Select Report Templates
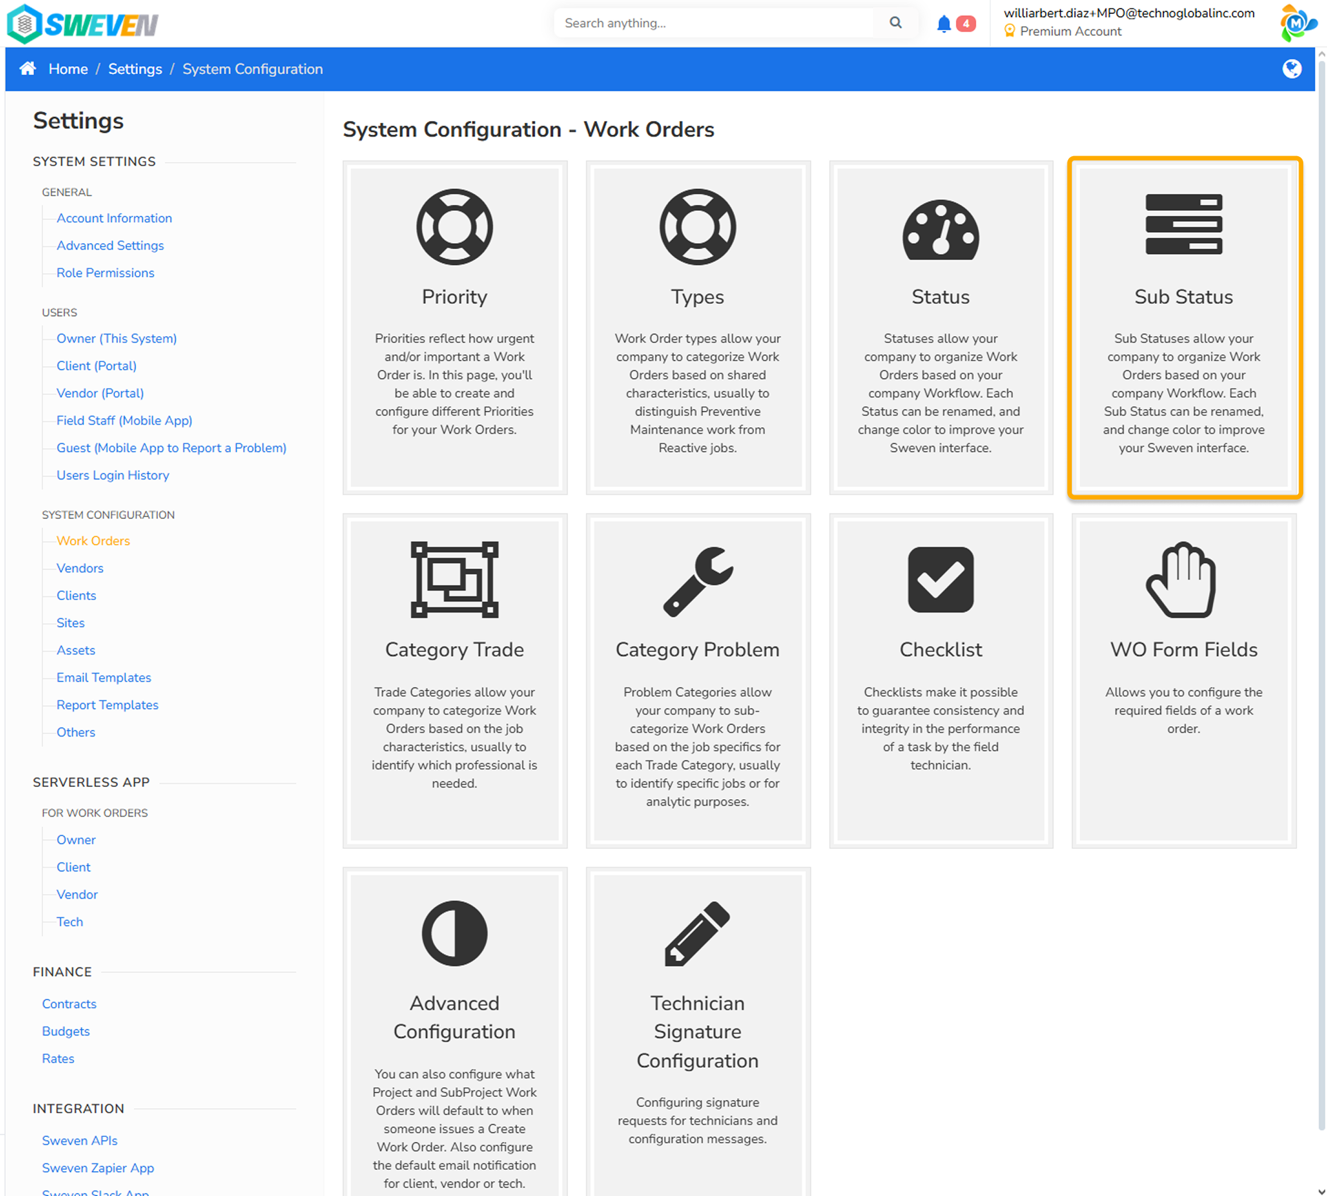The width and height of the screenshot is (1327, 1196). (x=108, y=704)
